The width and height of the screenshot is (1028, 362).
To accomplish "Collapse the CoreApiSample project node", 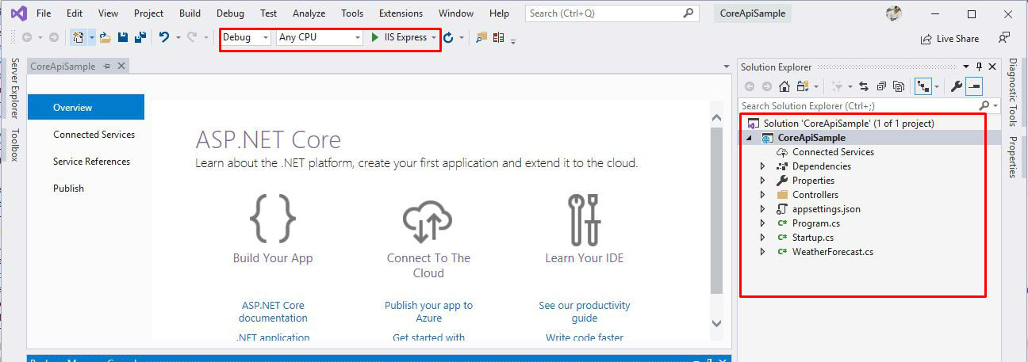I will coord(750,138).
